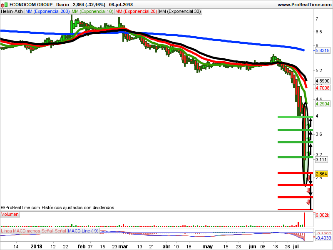Click the 6.002k volume value label
Image resolution: width=333 pixels, height=250 pixels.
pos(322,215)
